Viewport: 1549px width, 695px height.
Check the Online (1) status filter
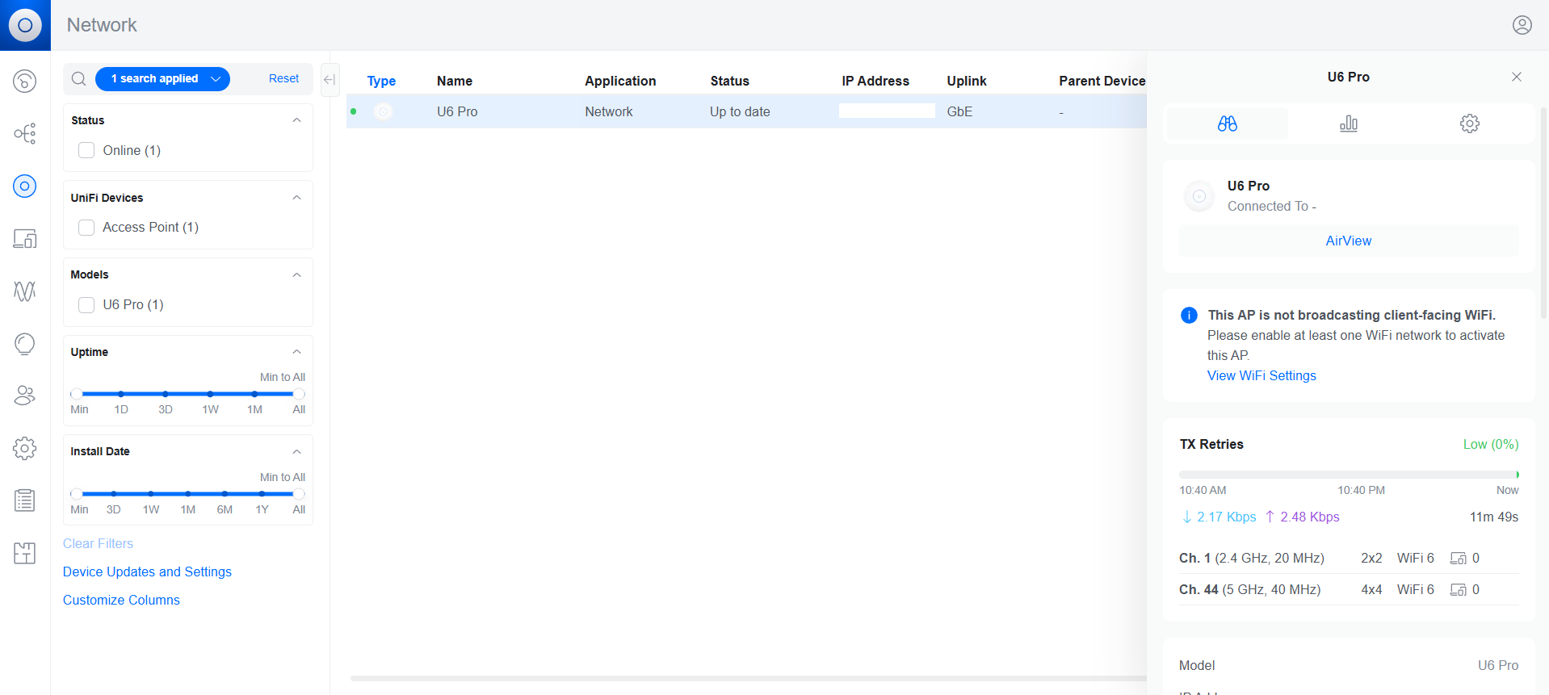point(86,150)
